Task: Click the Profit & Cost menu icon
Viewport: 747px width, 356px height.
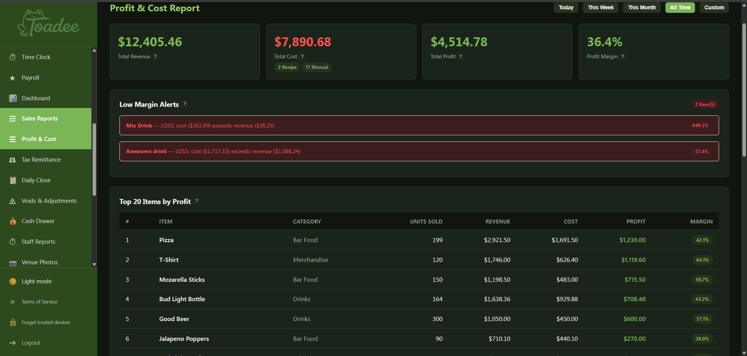Action: tap(12, 139)
